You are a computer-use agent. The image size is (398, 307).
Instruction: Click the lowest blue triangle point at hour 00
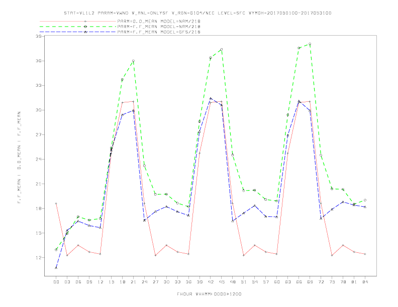[x=56, y=268]
